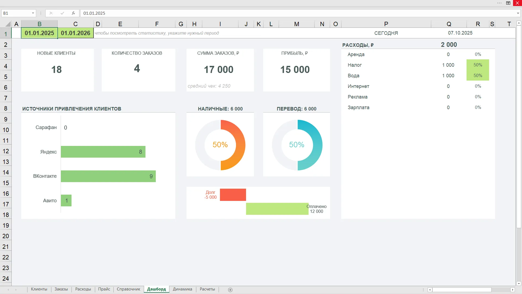522x294 pixels.
Task: Add a new sheet with the plus icon
Action: [x=230, y=290]
